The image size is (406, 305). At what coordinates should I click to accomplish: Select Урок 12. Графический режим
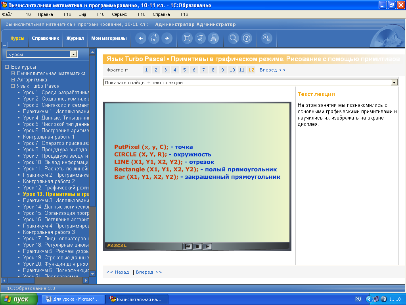(x=56, y=188)
